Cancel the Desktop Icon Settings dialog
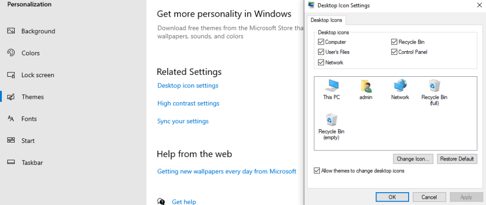The height and width of the screenshot is (205, 486). pos(429,197)
